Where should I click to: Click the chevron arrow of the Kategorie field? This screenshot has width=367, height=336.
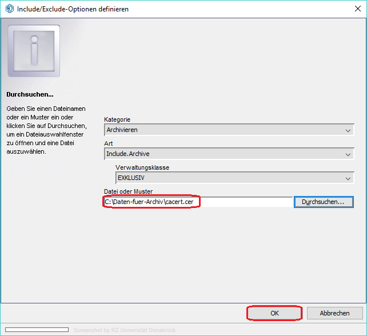(349, 130)
